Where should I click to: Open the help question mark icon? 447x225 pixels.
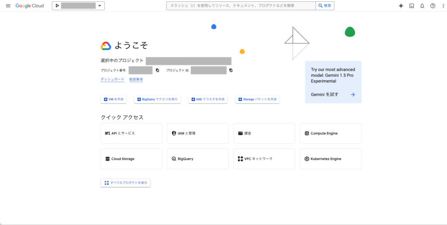433,6
